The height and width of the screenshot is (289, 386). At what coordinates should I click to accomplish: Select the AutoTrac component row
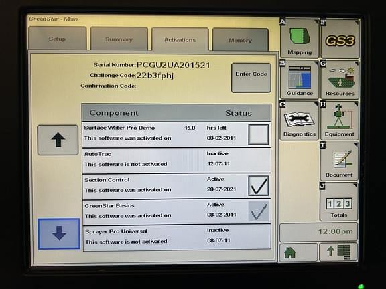pyautogui.click(x=177, y=161)
